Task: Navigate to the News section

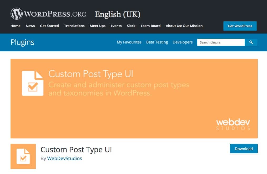Action: [x=30, y=26]
